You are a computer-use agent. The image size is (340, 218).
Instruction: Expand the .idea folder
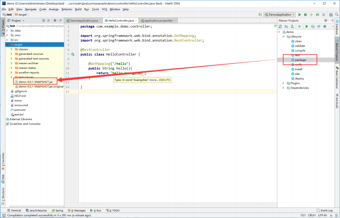point(7,30)
